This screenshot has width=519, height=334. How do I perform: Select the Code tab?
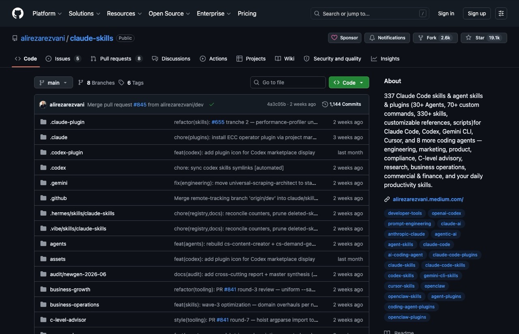coord(26,58)
